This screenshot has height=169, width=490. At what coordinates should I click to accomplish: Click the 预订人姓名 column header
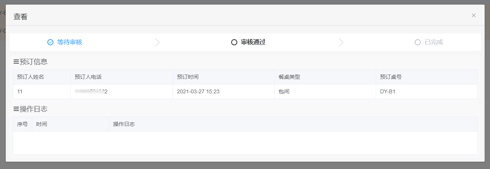coord(42,77)
